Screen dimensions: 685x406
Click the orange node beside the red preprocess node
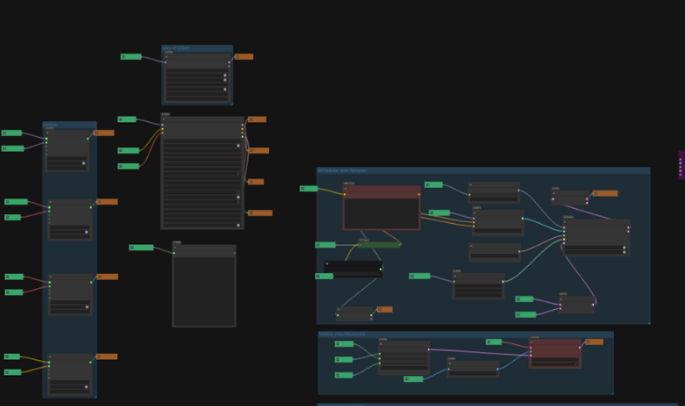(594, 342)
